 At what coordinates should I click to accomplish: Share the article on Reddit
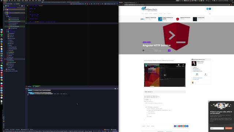point(183,126)
